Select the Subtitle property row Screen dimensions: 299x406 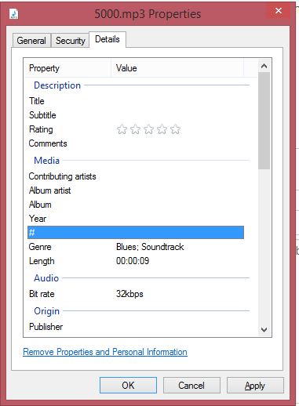coord(136,115)
